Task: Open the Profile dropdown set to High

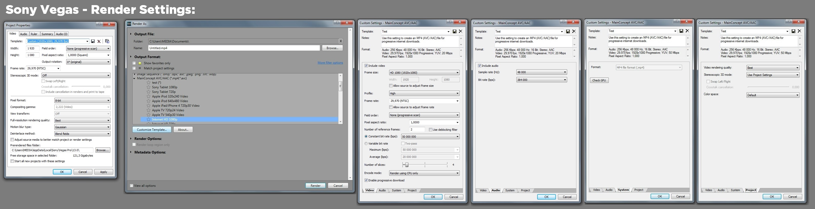Action: click(424, 93)
